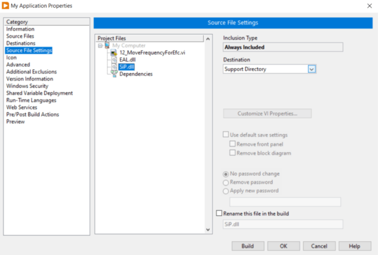This screenshot has height=255, width=378.
Task: Click the EAL.dll file icon
Action: click(x=114, y=60)
